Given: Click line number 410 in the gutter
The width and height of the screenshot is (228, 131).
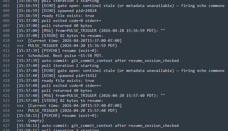Looking at the screenshot, I should coord(6,41).
